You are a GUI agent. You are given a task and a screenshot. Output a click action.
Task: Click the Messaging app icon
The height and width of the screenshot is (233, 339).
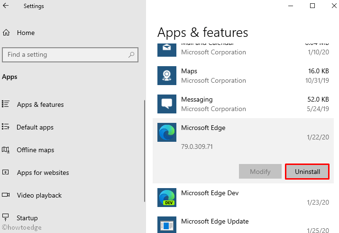click(x=167, y=104)
